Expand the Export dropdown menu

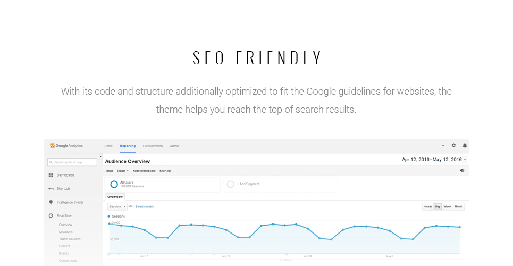pyautogui.click(x=123, y=171)
